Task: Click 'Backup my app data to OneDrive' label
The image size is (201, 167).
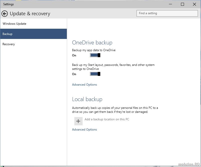Action: click(94, 50)
